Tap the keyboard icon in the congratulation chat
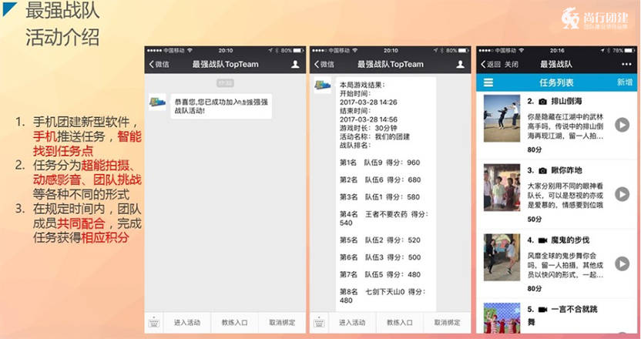Image resolution: width=641 pixels, height=339 pixels. pyautogui.click(x=155, y=323)
